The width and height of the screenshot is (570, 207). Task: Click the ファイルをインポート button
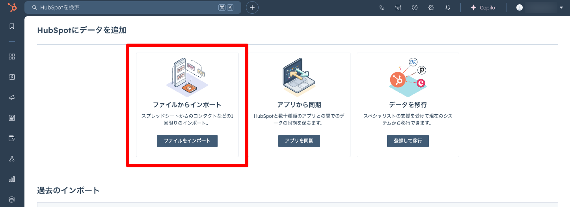(187, 141)
